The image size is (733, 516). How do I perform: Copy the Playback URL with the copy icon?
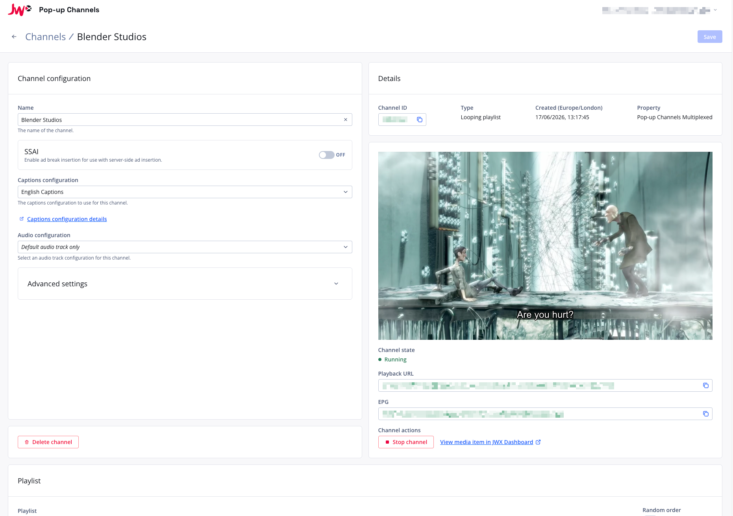point(706,385)
